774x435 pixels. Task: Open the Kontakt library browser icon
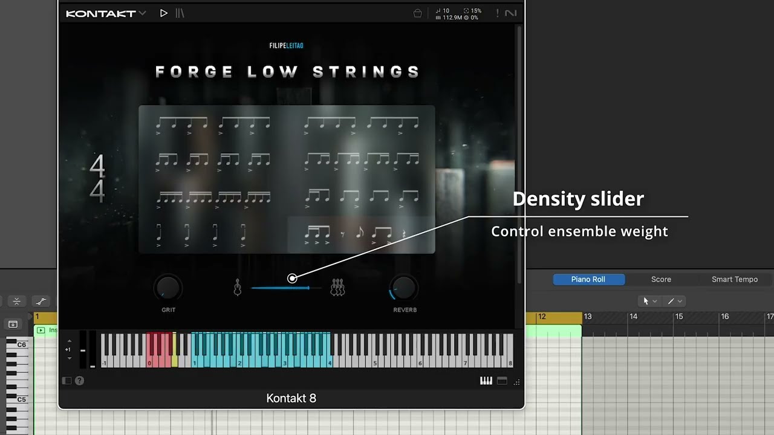180,13
